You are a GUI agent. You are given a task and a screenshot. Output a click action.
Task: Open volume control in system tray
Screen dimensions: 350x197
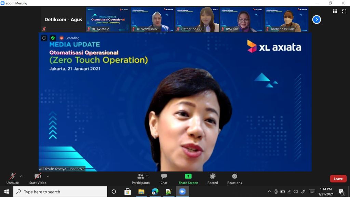point(296,192)
